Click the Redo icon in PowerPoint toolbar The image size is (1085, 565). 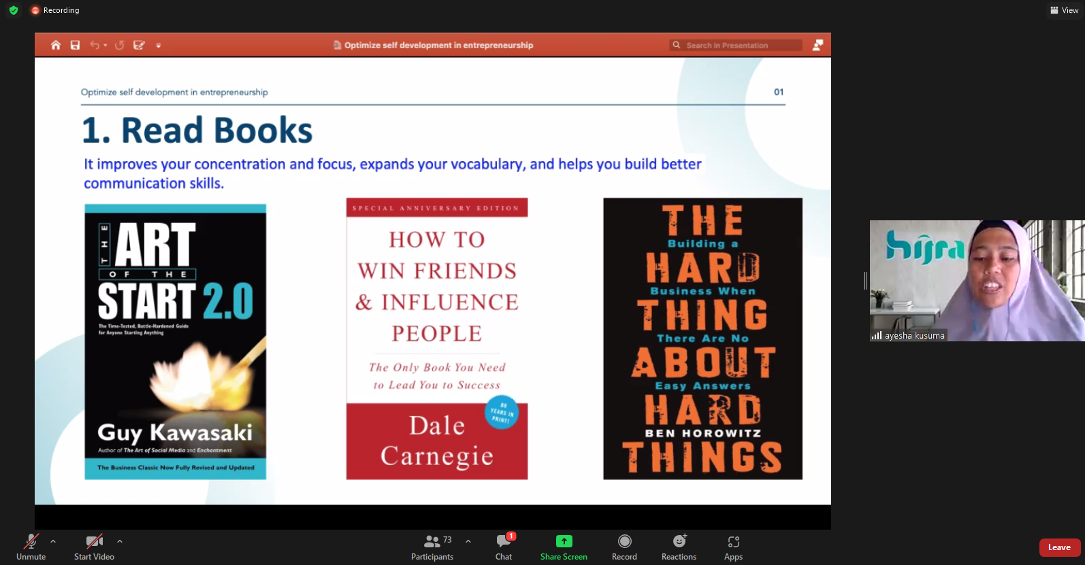pyautogui.click(x=120, y=45)
